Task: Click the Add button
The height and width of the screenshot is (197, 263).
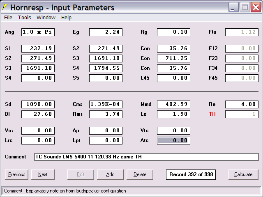Action: click(x=110, y=174)
